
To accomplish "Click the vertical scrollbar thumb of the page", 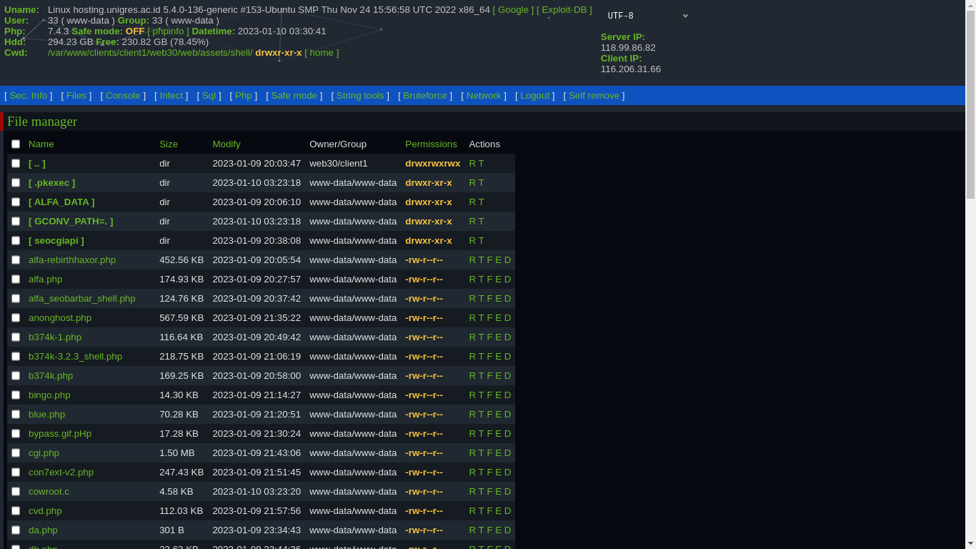I will [970, 104].
